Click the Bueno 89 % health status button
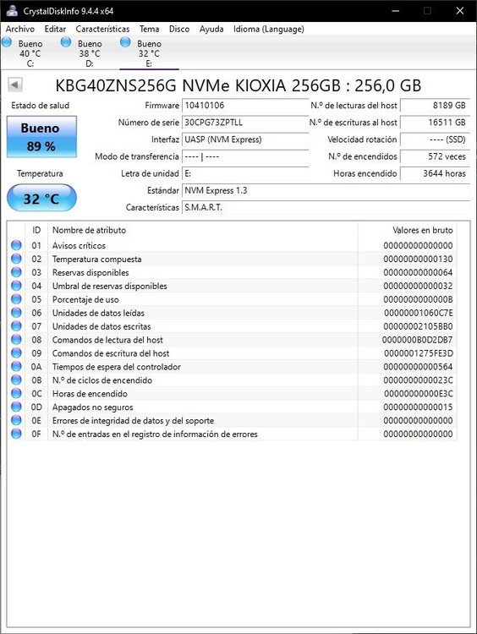This screenshot has width=477, height=634. 41,137
